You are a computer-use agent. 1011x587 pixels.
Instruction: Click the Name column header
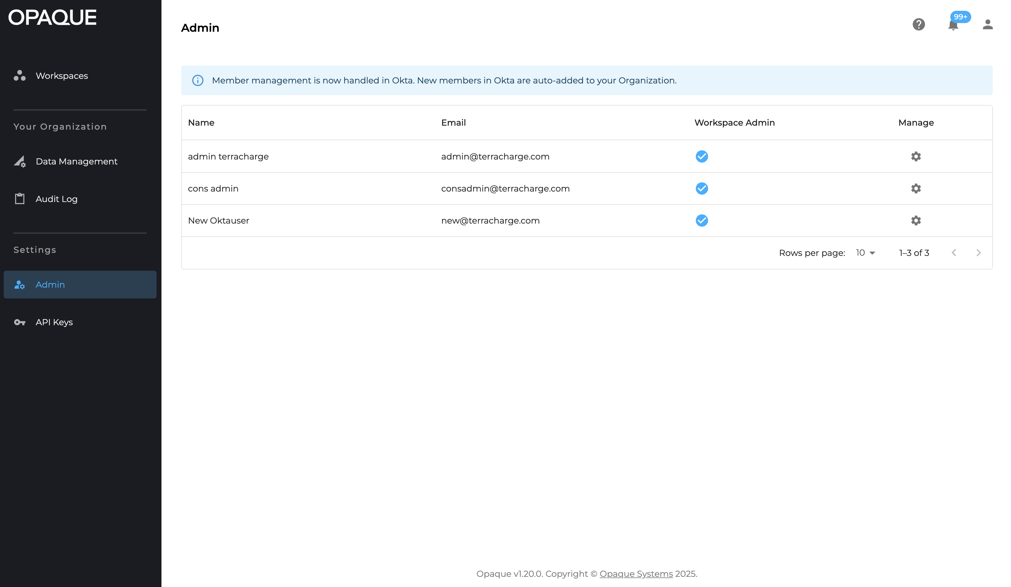click(201, 123)
